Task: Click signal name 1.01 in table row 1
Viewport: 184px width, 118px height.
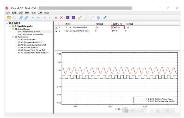Action: click(76, 27)
